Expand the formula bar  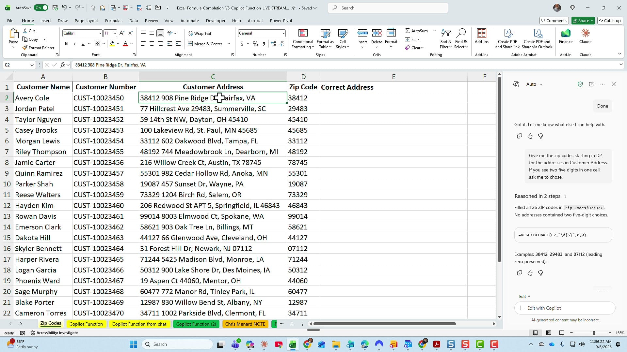(x=621, y=65)
